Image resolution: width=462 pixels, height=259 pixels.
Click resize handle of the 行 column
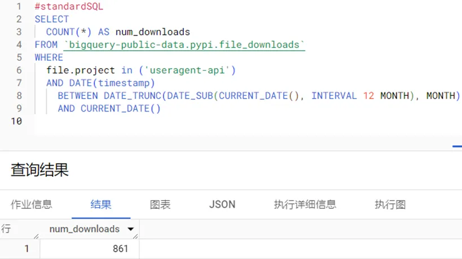pos(36,235)
